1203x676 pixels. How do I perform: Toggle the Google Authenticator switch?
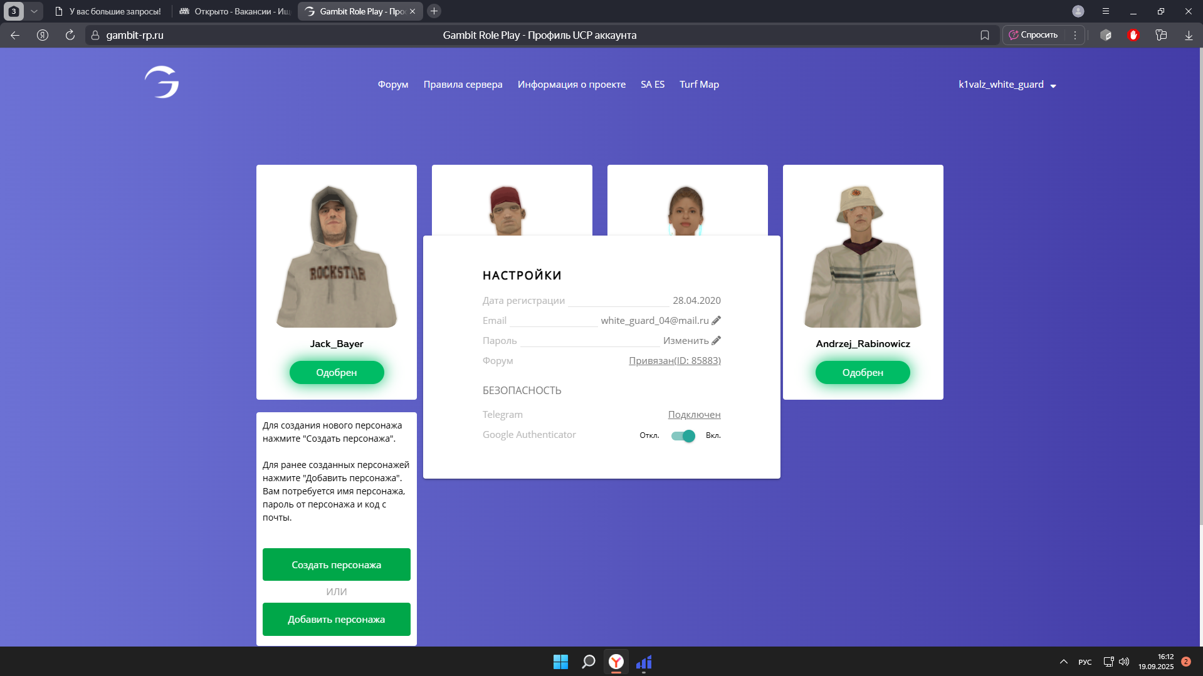(683, 435)
